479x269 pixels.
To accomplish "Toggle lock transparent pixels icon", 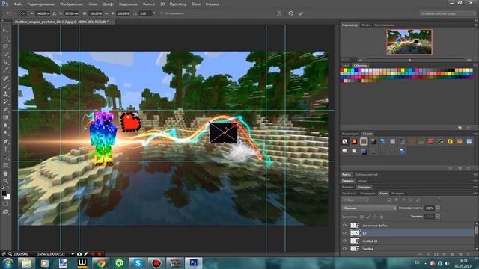I will pyautogui.click(x=361, y=217).
